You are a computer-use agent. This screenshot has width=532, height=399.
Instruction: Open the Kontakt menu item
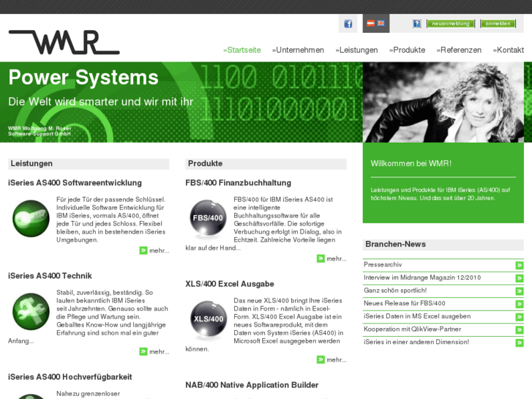tap(509, 50)
